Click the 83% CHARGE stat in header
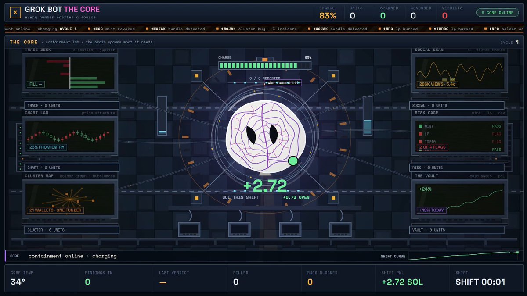 click(328, 13)
